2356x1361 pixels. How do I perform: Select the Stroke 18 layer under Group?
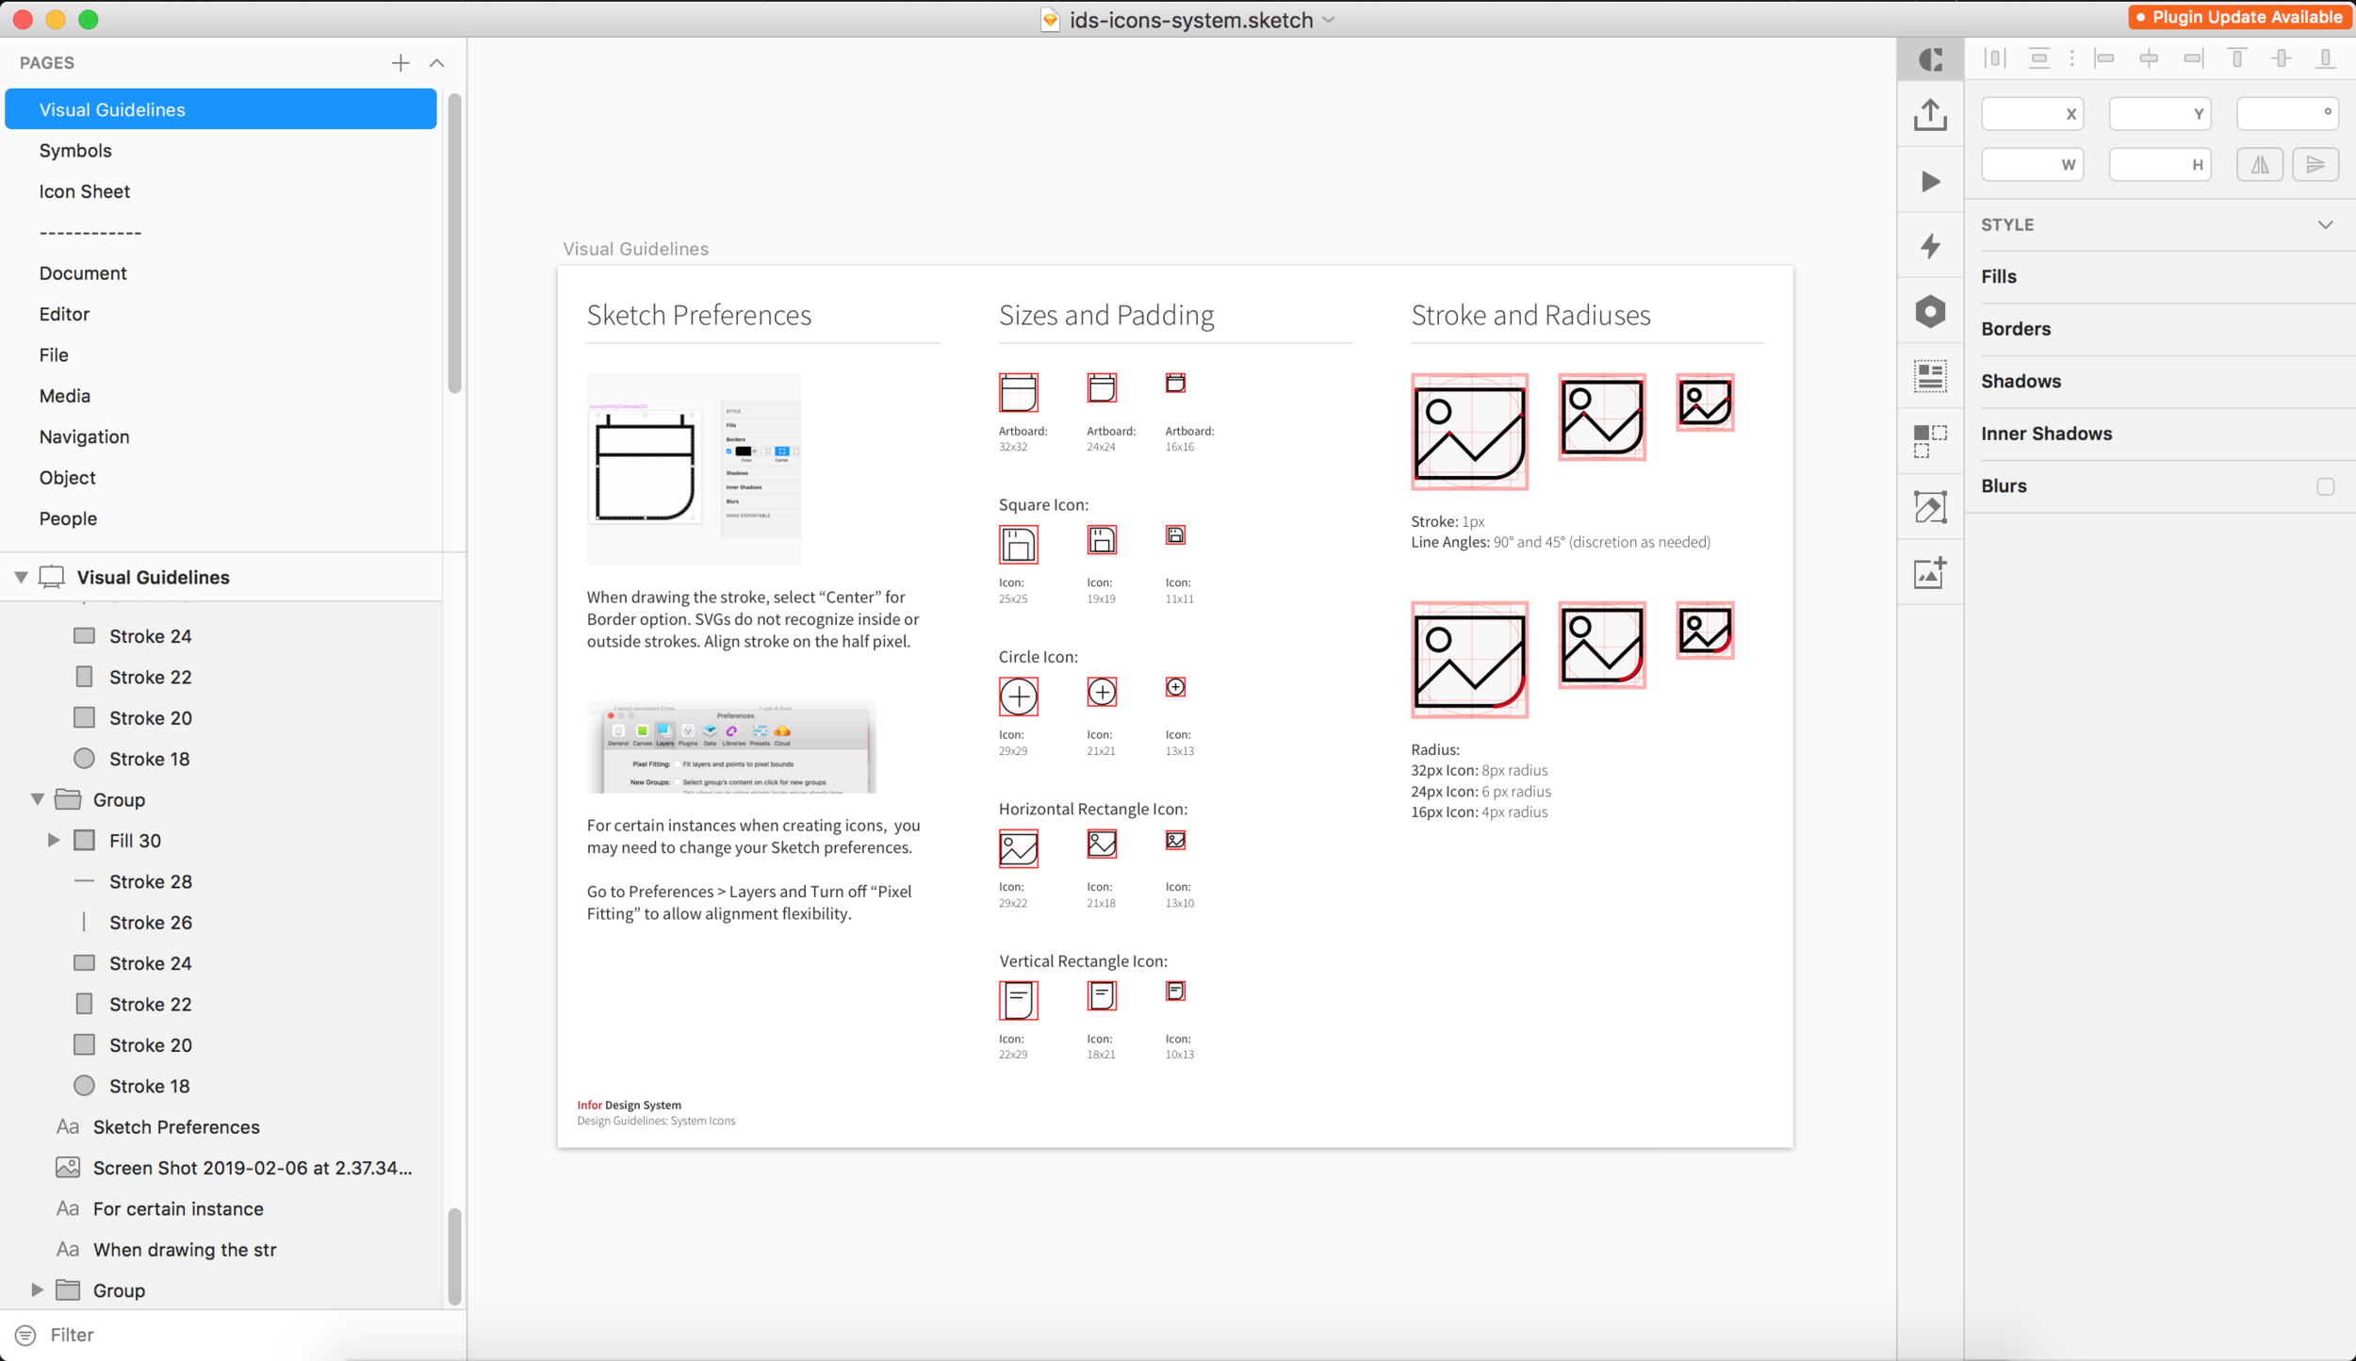click(149, 1086)
